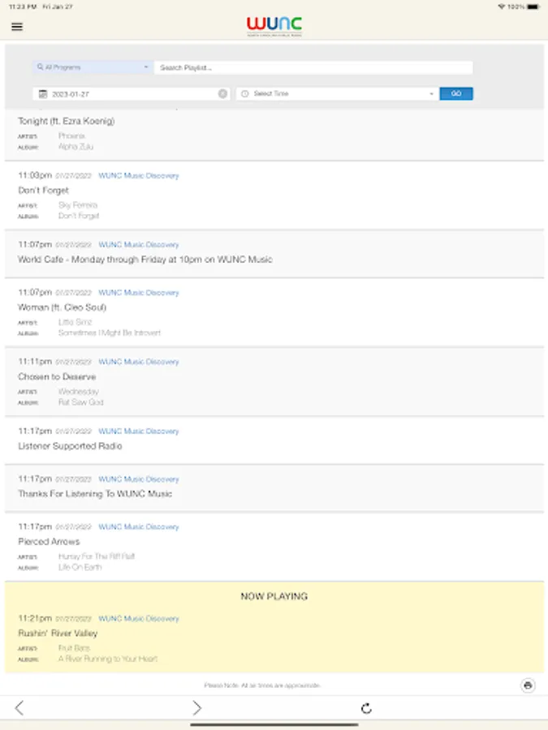Click the blue GO button
The image size is (548, 730).
click(x=455, y=93)
